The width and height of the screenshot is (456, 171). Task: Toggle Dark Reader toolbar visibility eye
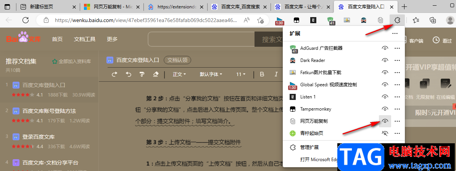pos(385,60)
